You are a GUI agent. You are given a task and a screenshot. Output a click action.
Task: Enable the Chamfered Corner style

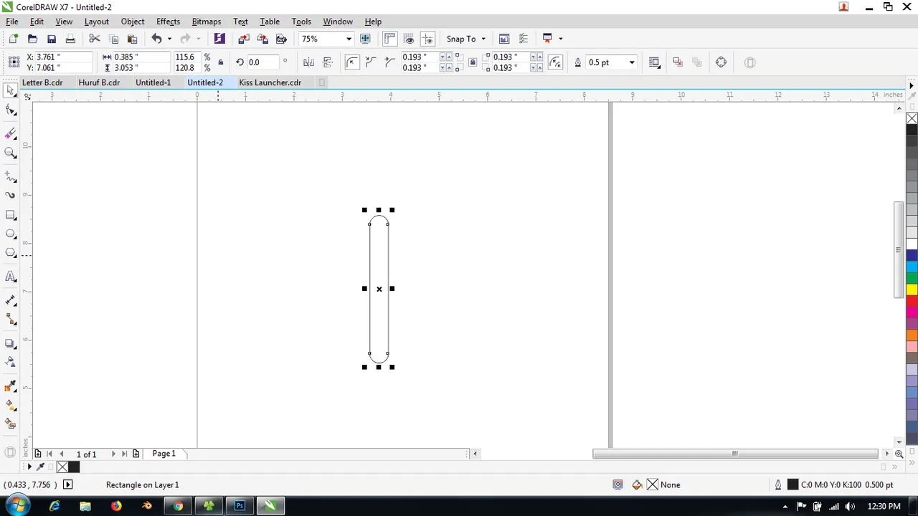(x=389, y=62)
